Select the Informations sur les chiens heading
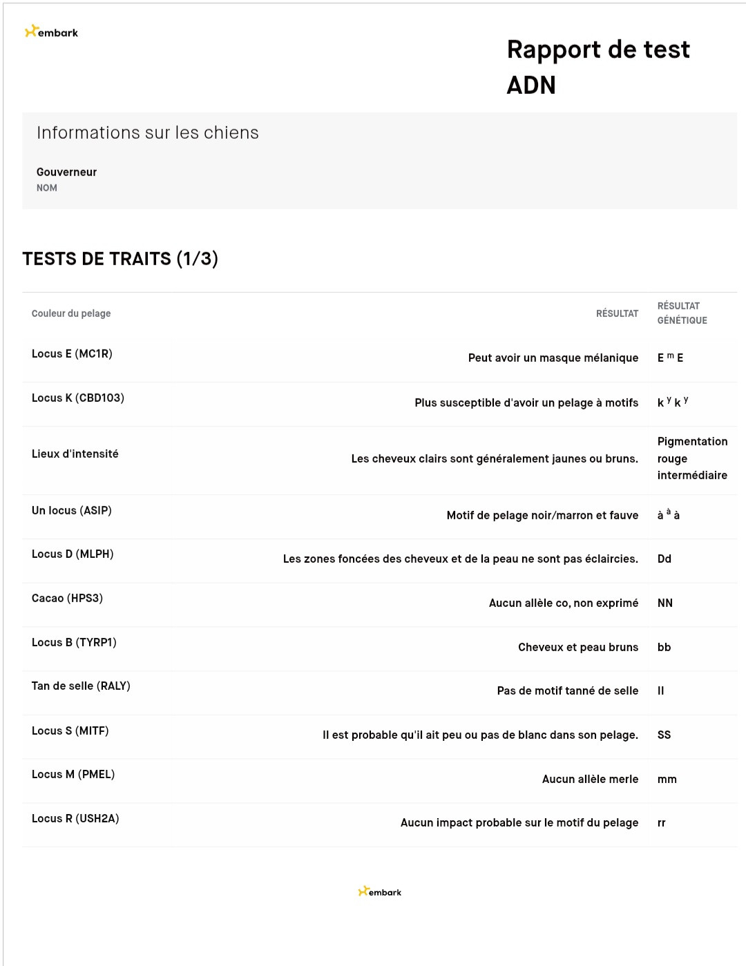Screen dimensions: 746x966 (x=147, y=133)
